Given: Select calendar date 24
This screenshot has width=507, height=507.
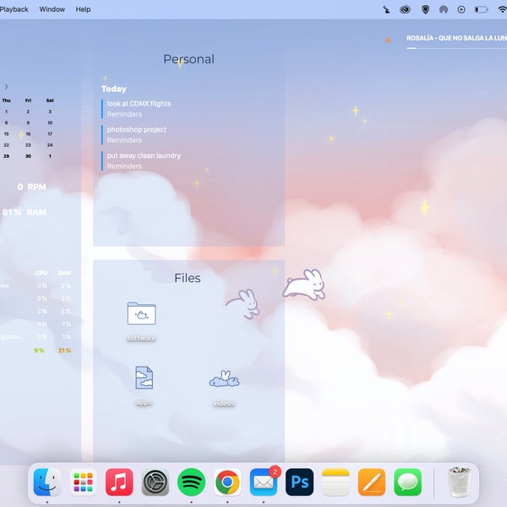Looking at the screenshot, I should click(50, 144).
